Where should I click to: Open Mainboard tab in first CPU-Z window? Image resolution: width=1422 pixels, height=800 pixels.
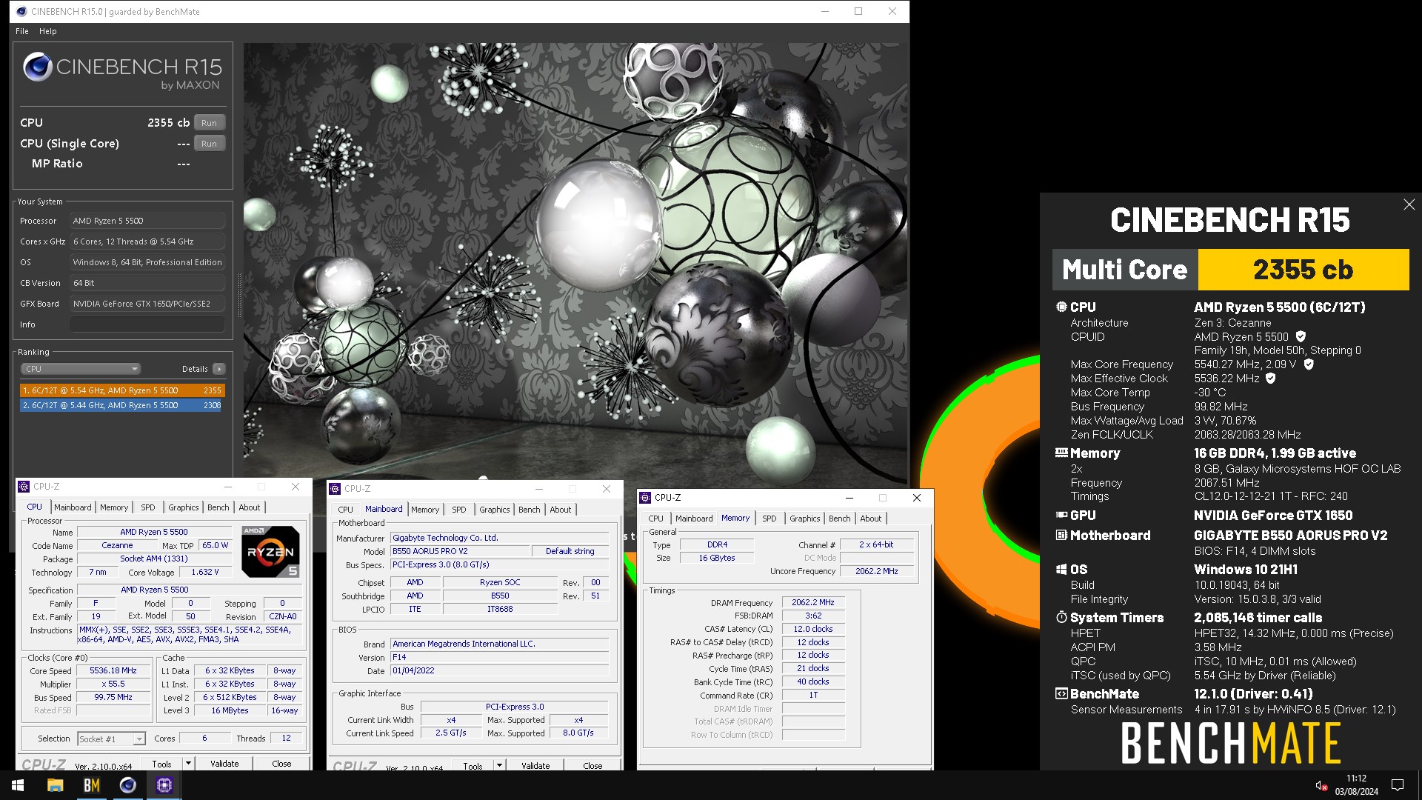tap(73, 507)
